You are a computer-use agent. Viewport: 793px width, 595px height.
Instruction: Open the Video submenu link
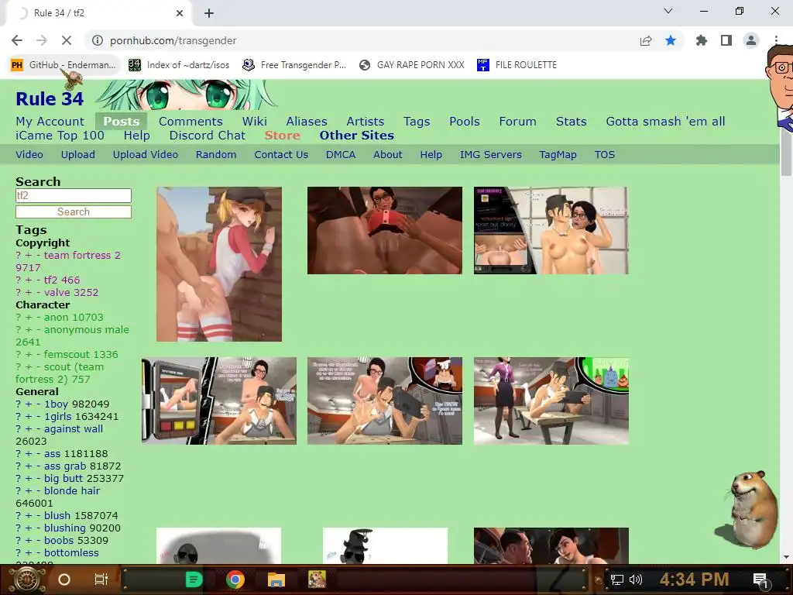click(x=29, y=155)
